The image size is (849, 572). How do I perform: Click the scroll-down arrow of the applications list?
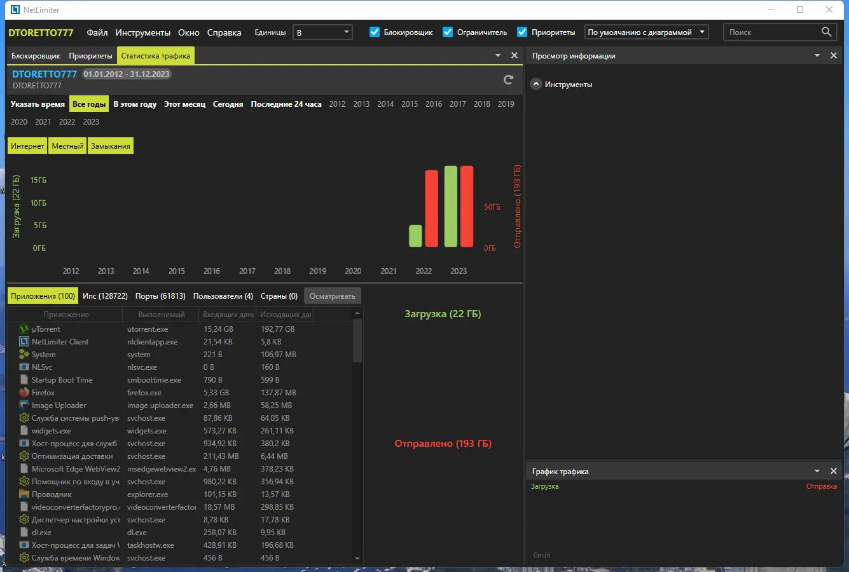357,559
